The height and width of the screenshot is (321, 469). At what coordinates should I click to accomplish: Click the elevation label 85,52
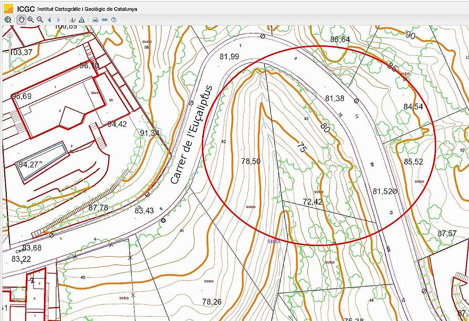(x=414, y=162)
